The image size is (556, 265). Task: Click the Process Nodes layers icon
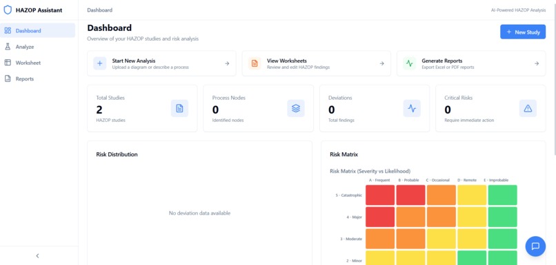pos(296,108)
